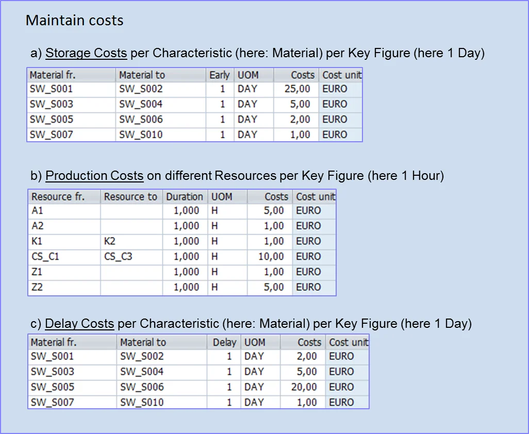Select resource CS_C1 cell
The height and width of the screenshot is (434, 529).
[64, 257]
